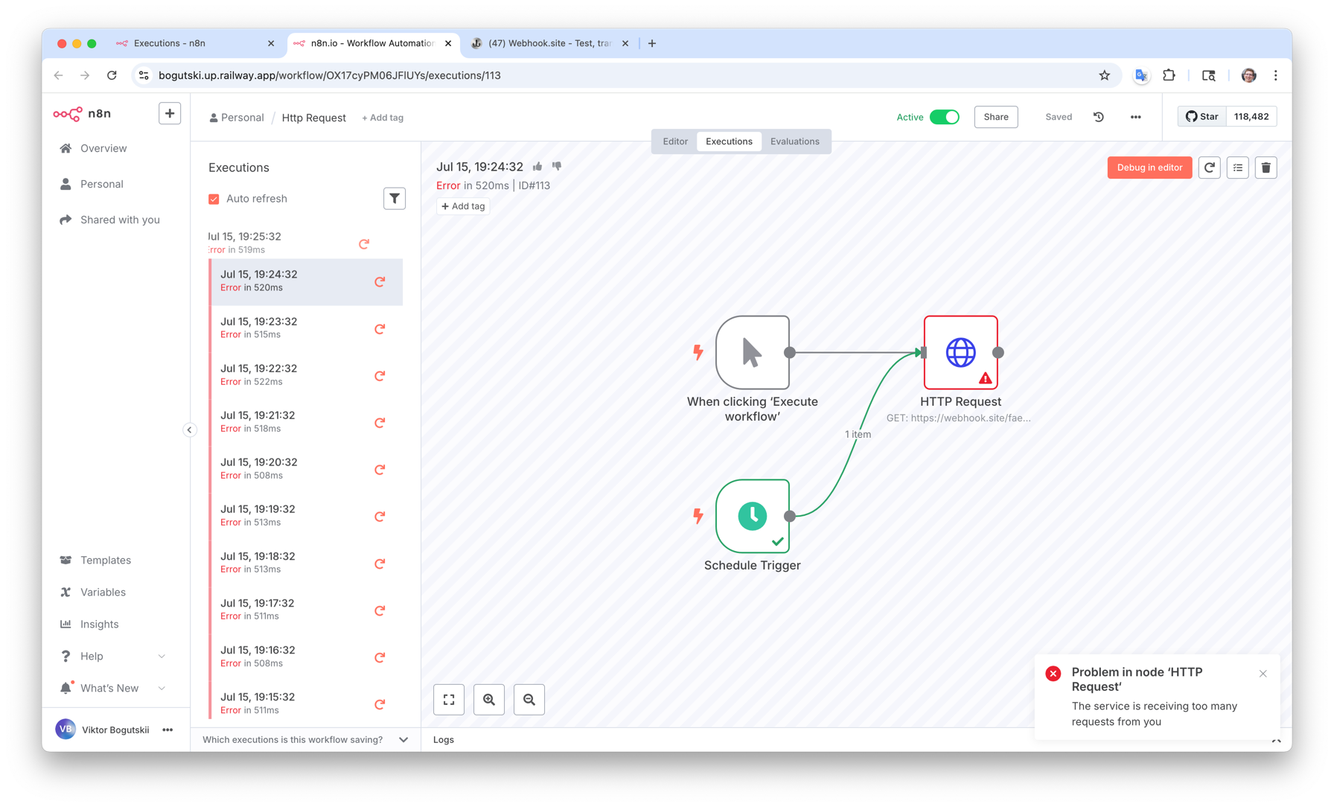Uncheck the Auto refresh checkbox

point(214,199)
